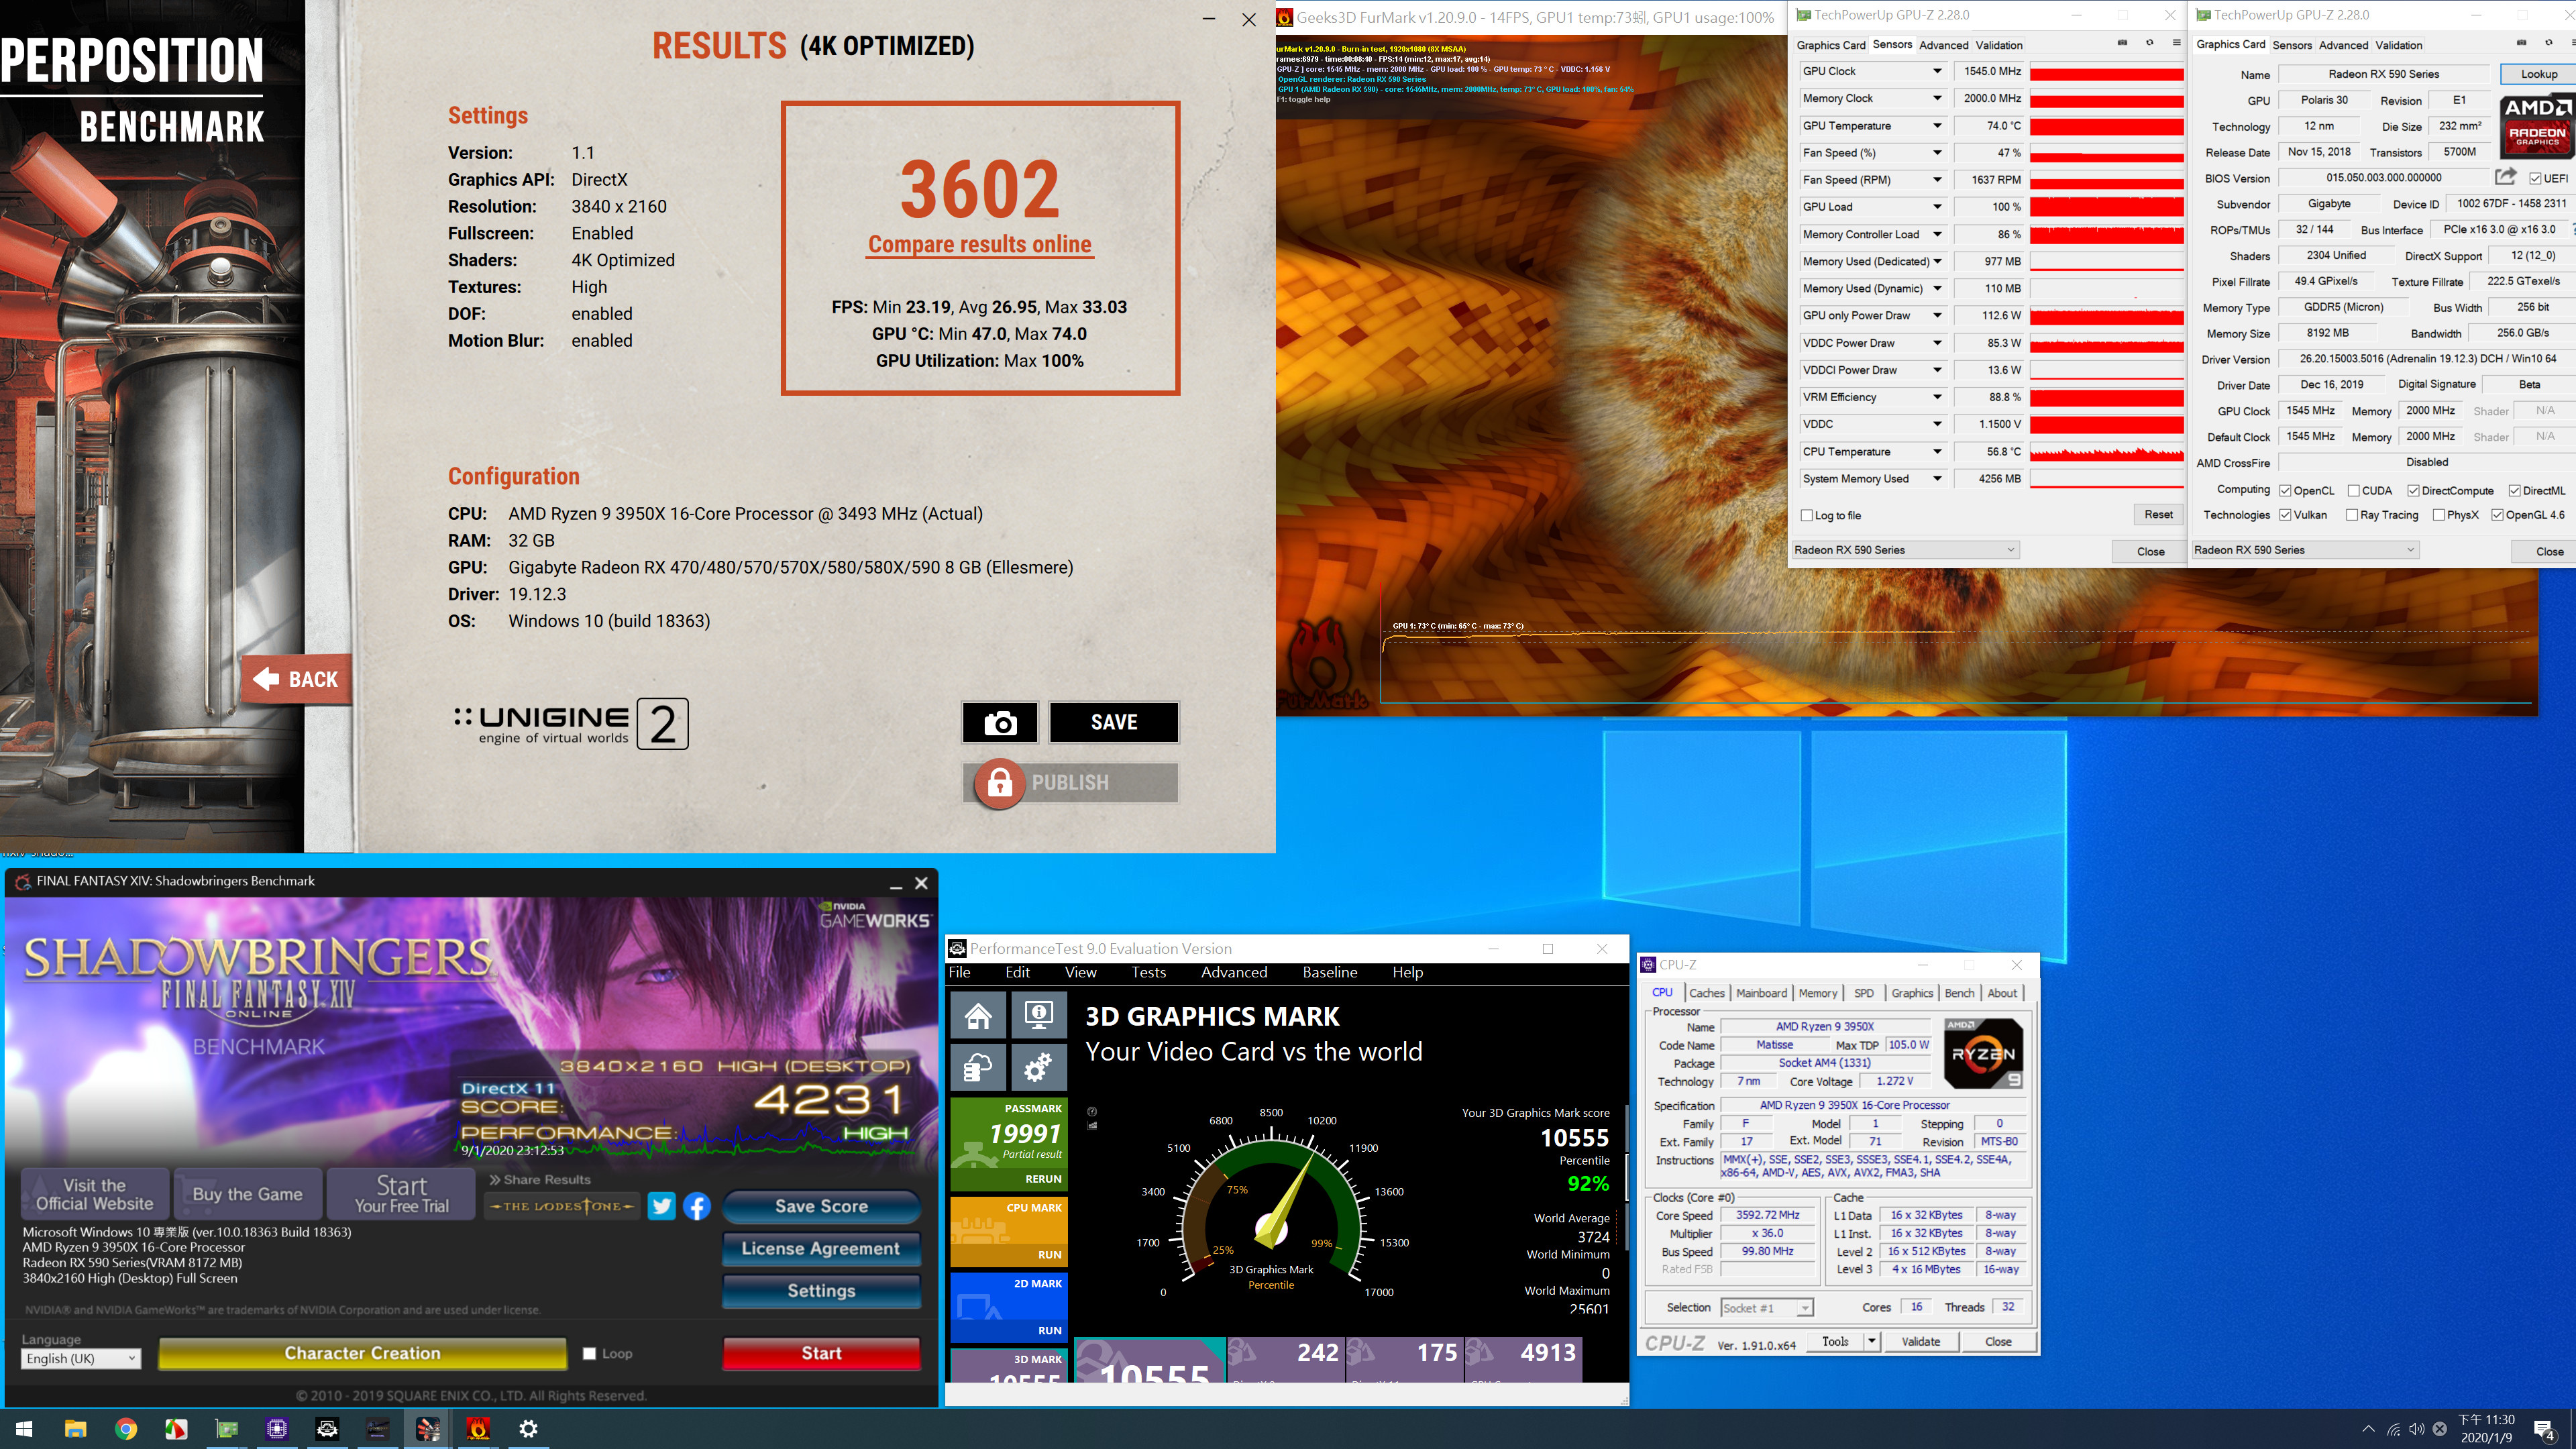Click the Reset button in GPU-Z Sensors

(2158, 515)
